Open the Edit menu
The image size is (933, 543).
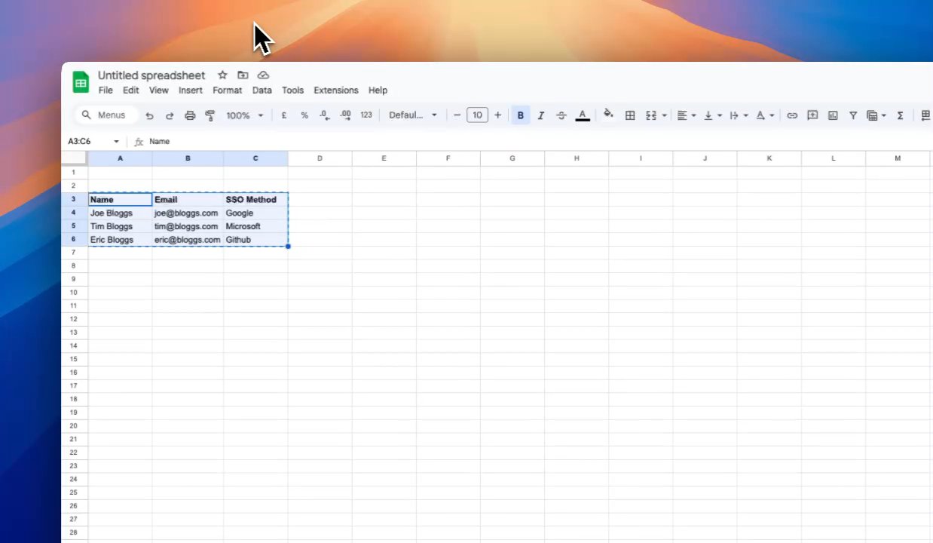tap(131, 90)
